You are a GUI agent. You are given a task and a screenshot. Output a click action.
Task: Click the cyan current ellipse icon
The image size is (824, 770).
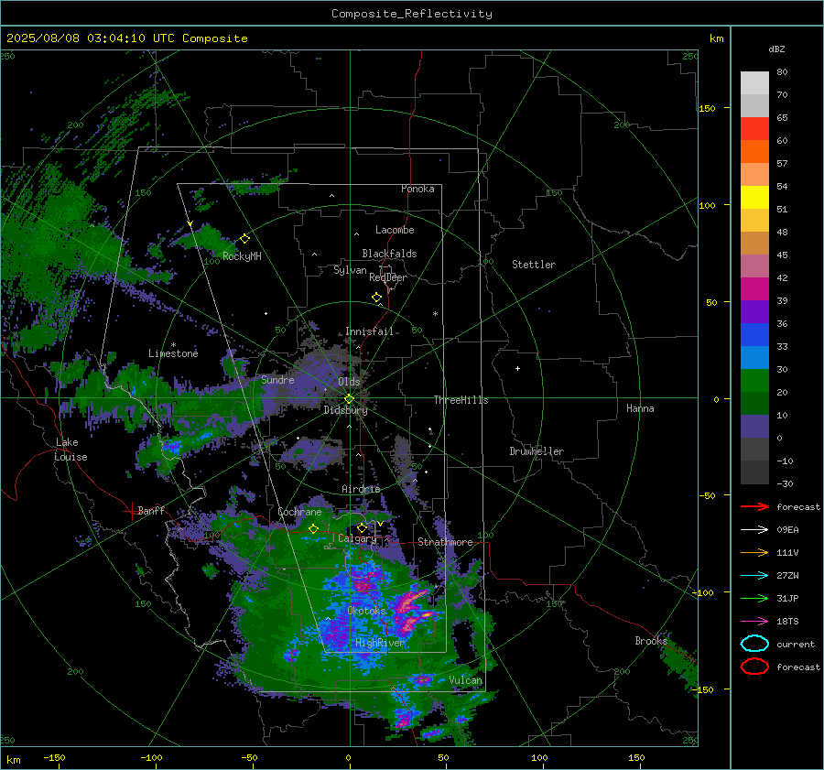pos(754,644)
